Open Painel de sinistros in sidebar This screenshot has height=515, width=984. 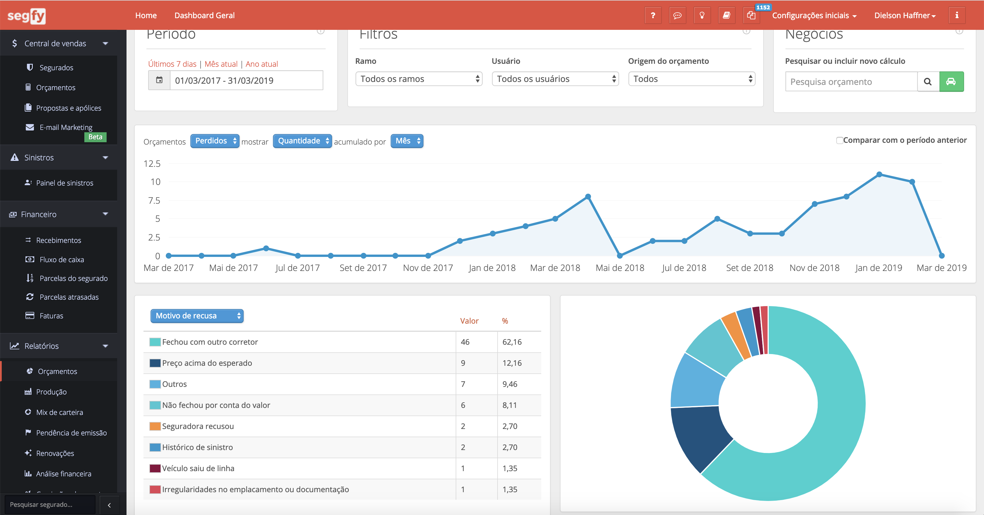click(x=65, y=183)
